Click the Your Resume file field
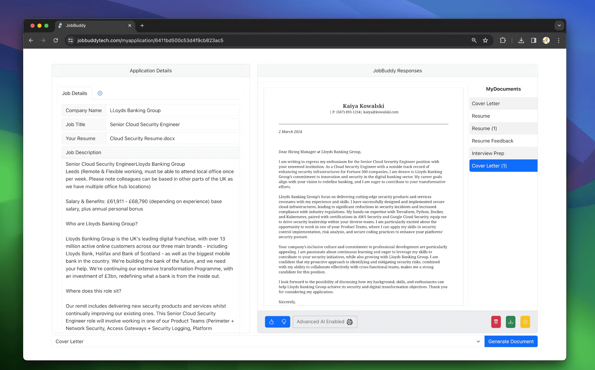This screenshot has height=370, width=595. pyautogui.click(x=173, y=139)
